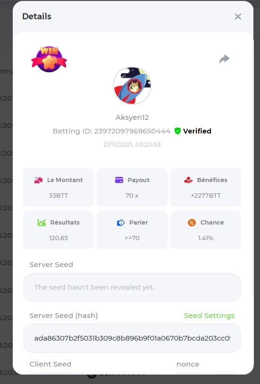260x384 pixels.
Task: Click the Payout card icon
Action: [x=119, y=180]
